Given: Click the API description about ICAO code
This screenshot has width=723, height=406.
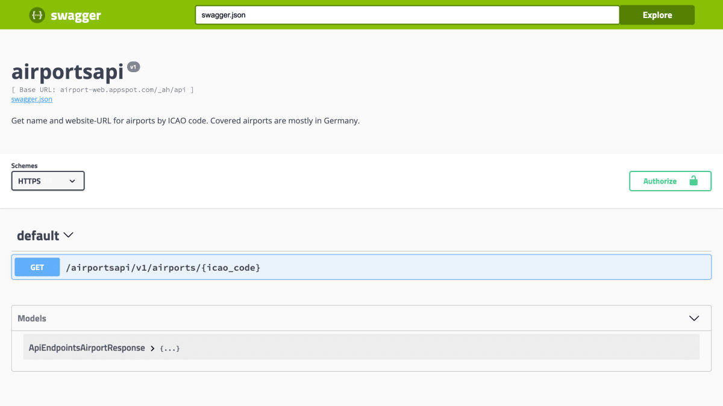Looking at the screenshot, I should 186,120.
